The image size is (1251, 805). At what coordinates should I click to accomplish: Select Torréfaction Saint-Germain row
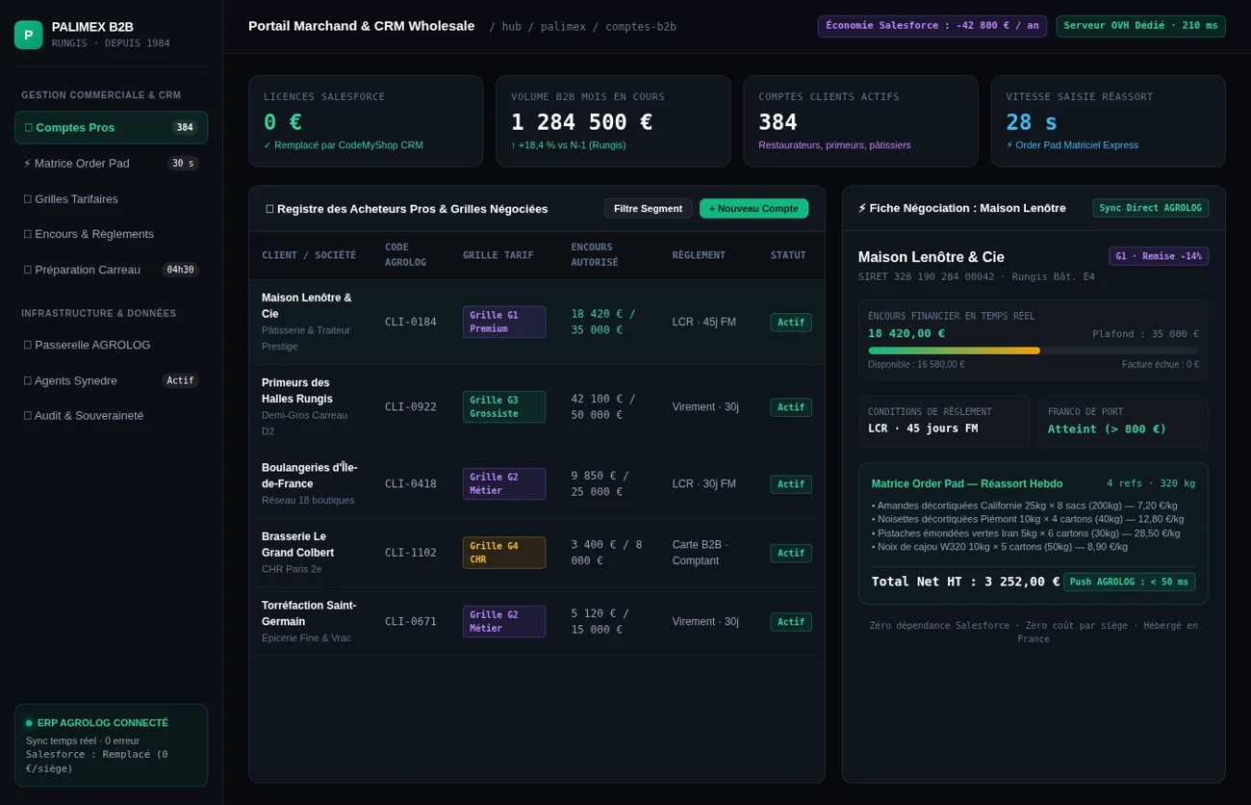coord(537,622)
